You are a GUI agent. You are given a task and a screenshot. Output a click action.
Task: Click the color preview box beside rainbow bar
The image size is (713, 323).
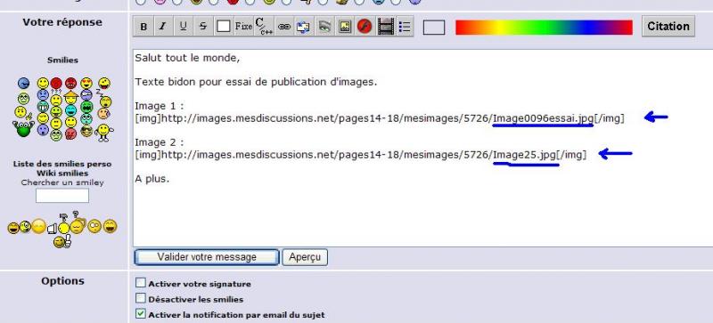point(434,28)
